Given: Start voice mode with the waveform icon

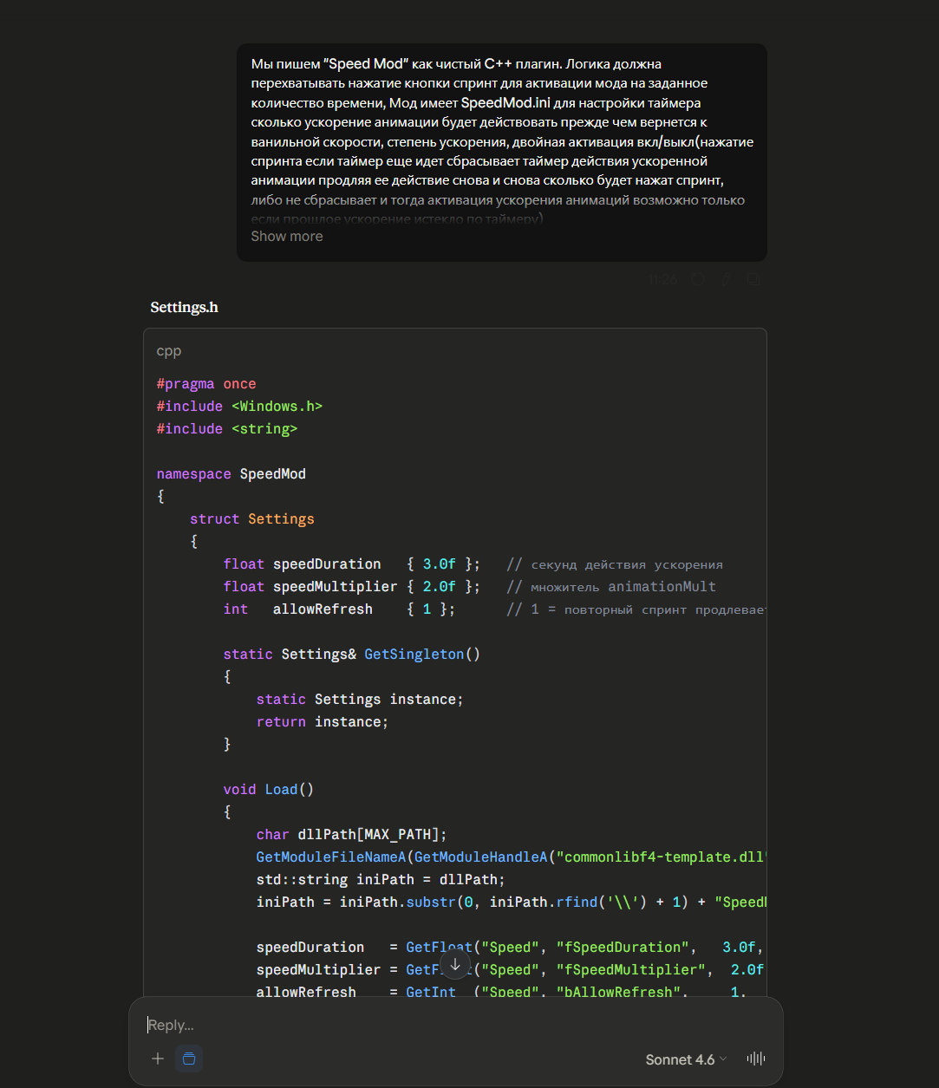Looking at the screenshot, I should [755, 1059].
